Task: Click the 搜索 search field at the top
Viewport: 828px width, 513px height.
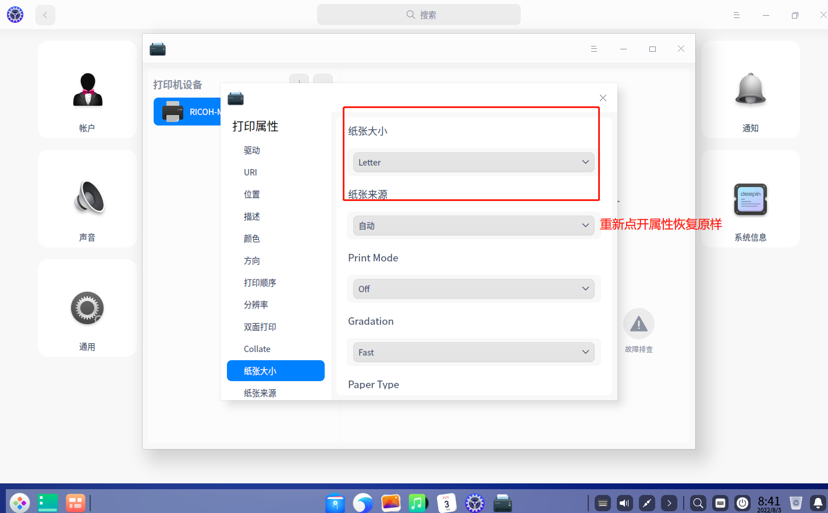Action: 418,15
